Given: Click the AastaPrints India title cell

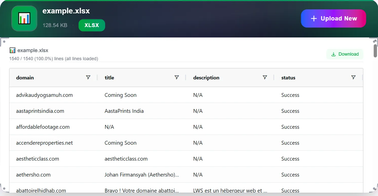Looking at the screenshot, I should [124, 111].
